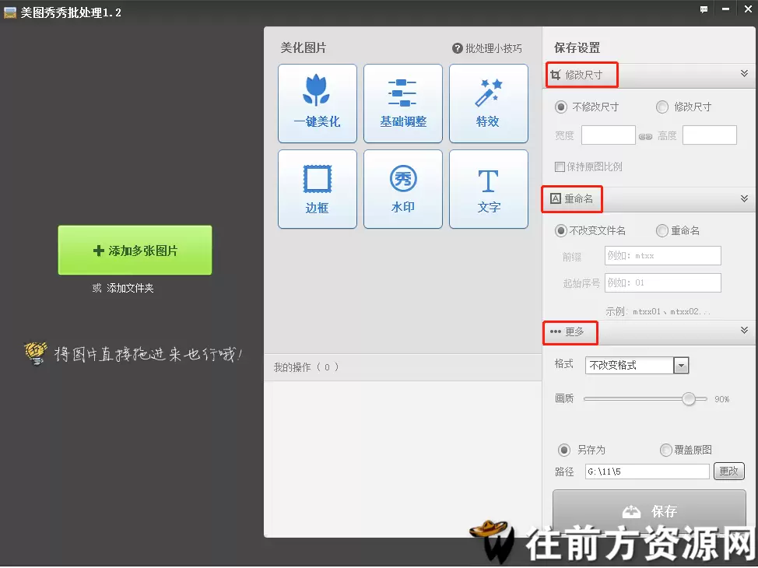Minimize the 美图秀秀批处理 window
The image size is (758, 568).
[725, 9]
